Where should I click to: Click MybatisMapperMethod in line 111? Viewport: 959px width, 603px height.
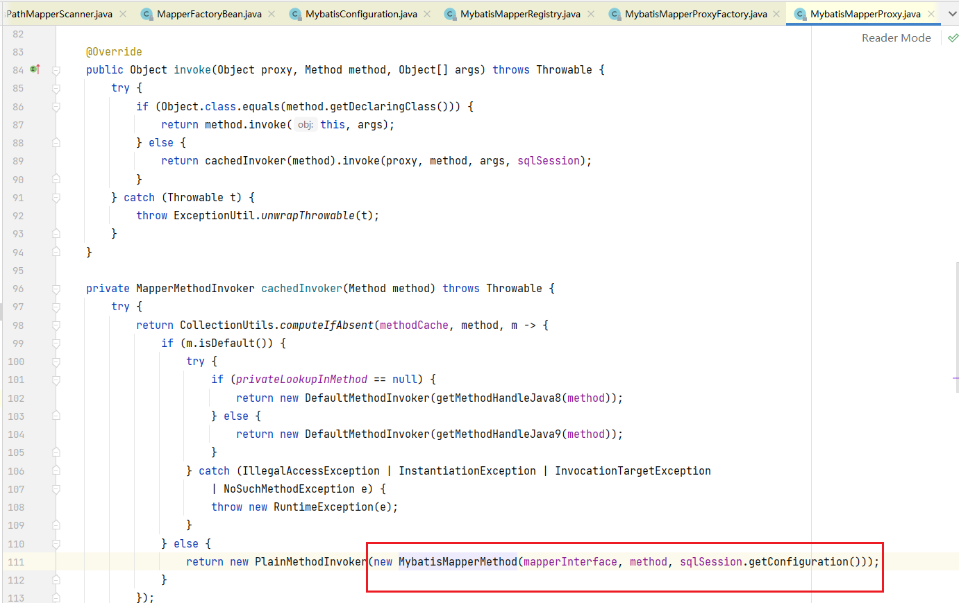pyautogui.click(x=458, y=562)
